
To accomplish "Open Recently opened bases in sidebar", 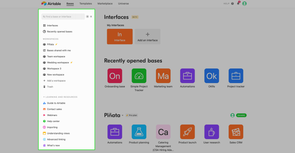I will [58, 31].
